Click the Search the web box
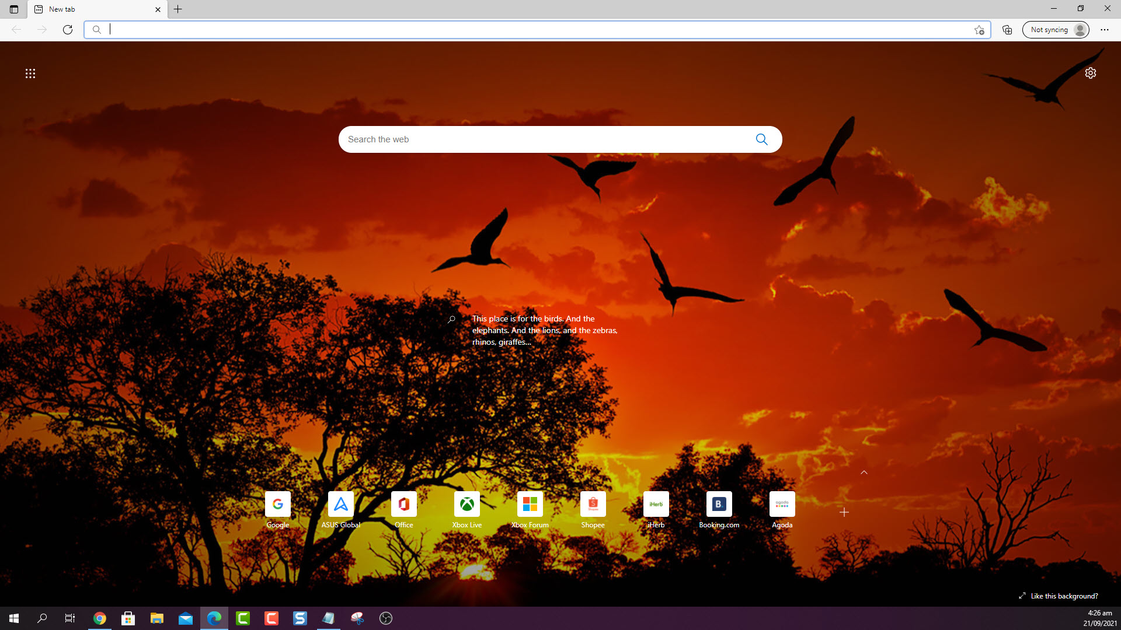Image resolution: width=1121 pixels, height=630 pixels. pos(543,139)
